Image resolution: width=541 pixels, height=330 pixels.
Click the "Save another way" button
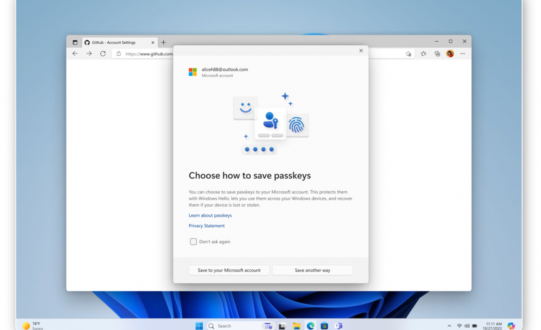(x=313, y=270)
